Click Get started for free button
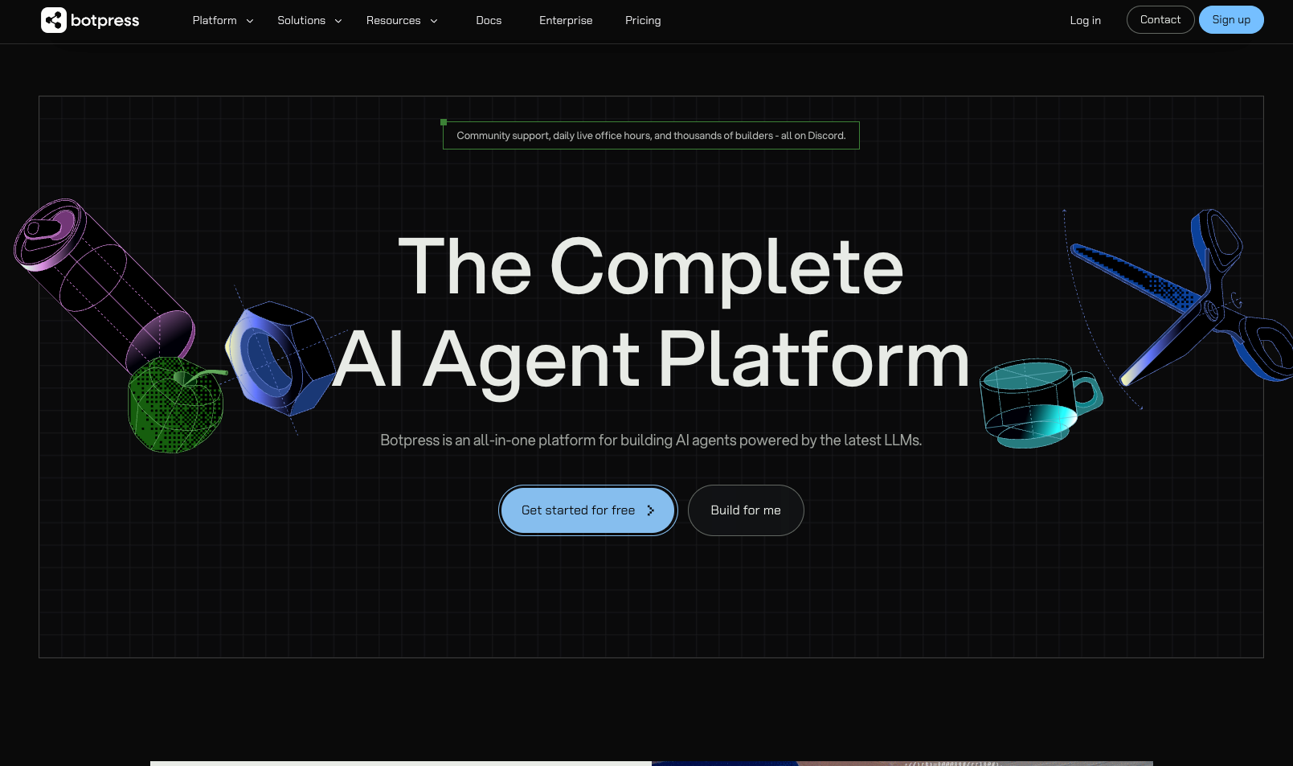 coord(588,510)
